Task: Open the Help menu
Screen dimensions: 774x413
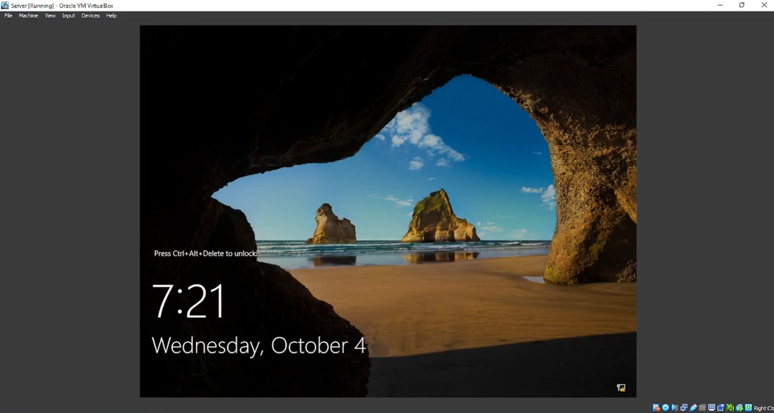Action: [x=111, y=16]
